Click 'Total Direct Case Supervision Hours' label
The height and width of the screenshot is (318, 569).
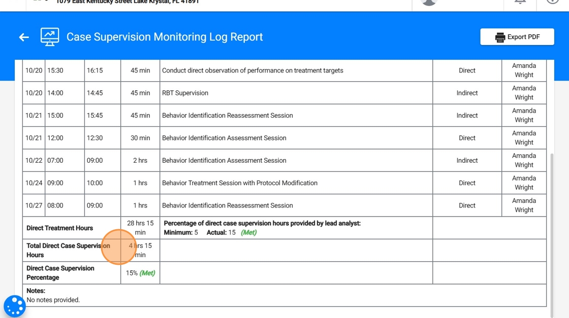[68, 250]
